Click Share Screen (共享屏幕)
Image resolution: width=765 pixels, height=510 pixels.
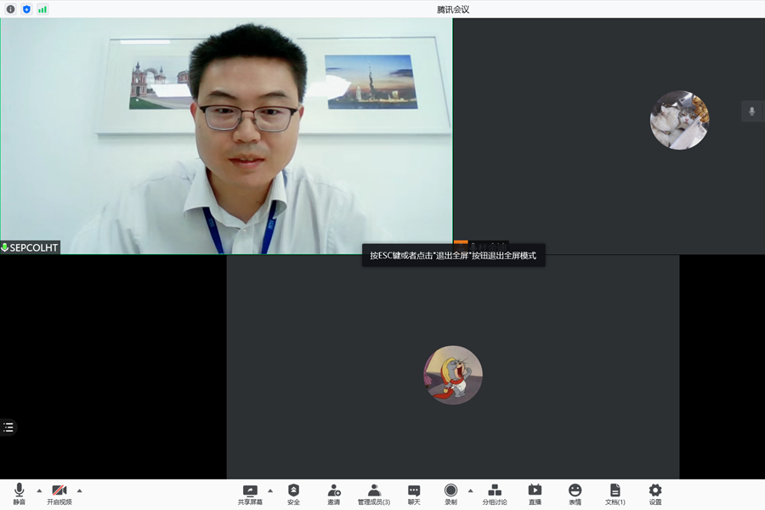tap(250, 494)
